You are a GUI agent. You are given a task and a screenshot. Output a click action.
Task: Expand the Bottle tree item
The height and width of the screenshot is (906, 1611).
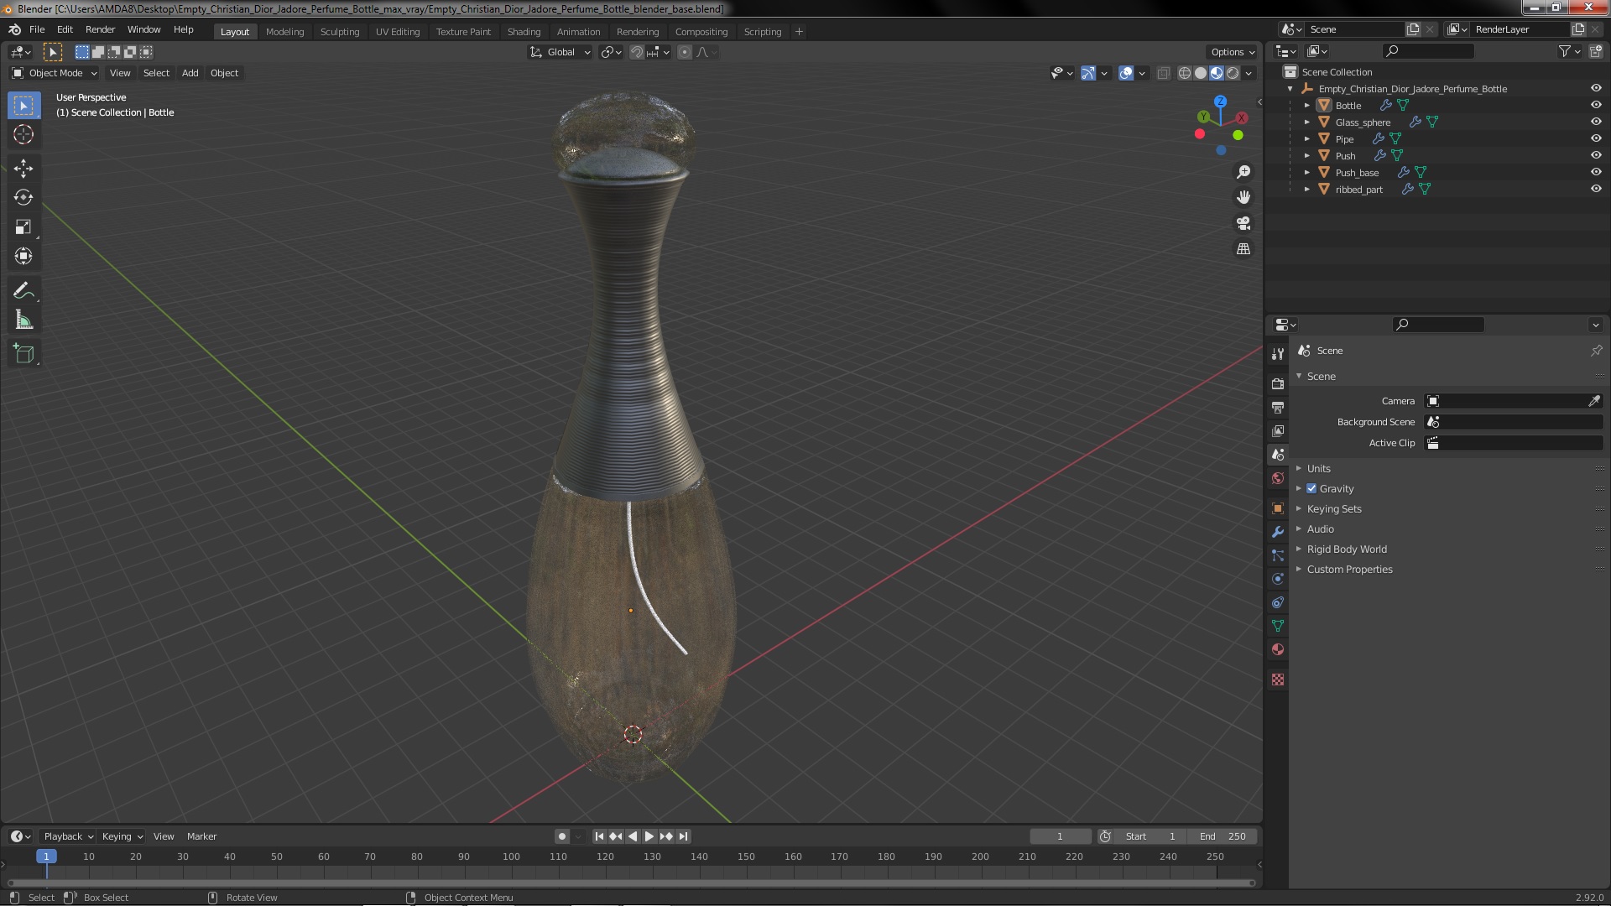click(1306, 105)
